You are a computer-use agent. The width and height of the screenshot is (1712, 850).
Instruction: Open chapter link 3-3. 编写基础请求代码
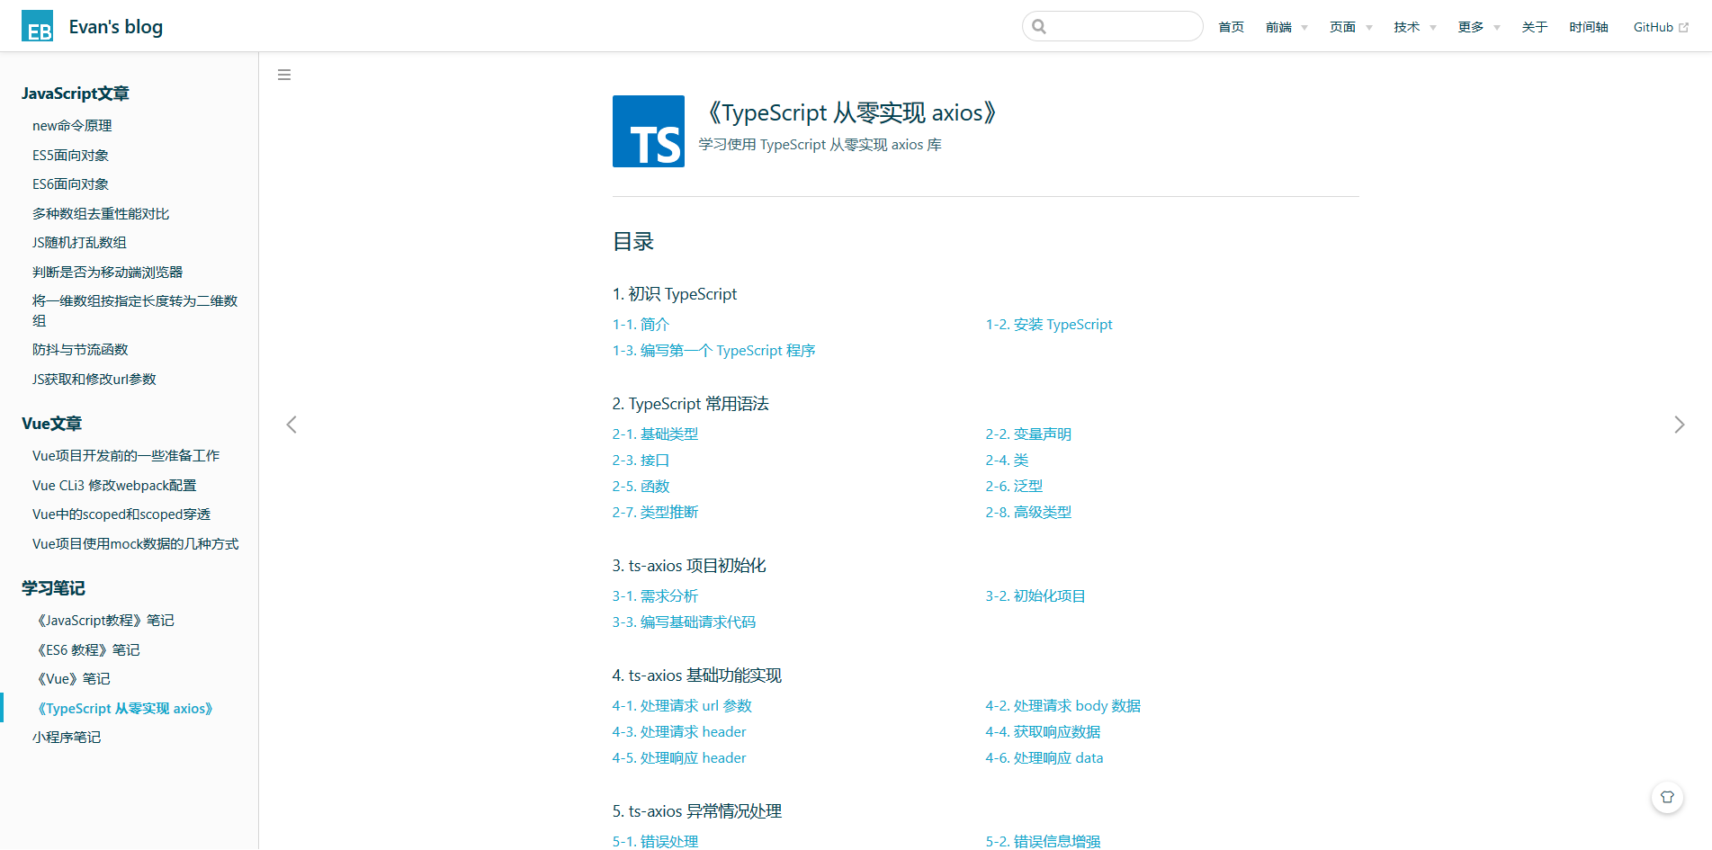click(684, 622)
